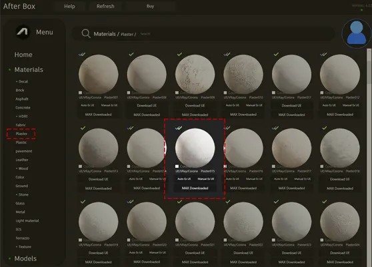Image resolution: width=372 pixels, height=267 pixels.
Task: Click the search magnifier icon
Action: point(85,33)
